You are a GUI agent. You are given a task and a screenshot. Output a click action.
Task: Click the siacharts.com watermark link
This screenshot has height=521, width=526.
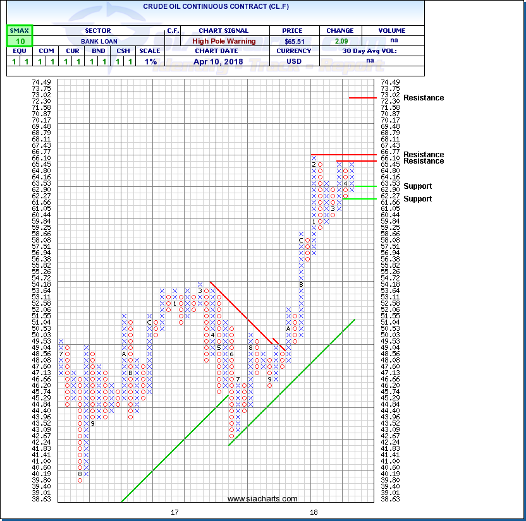[262, 499]
